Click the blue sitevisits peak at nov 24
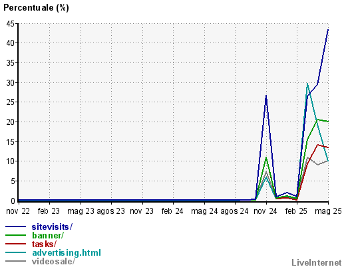 266,96
